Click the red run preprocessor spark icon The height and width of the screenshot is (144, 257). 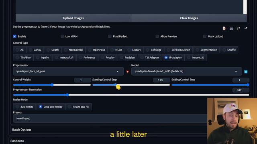click(127, 72)
